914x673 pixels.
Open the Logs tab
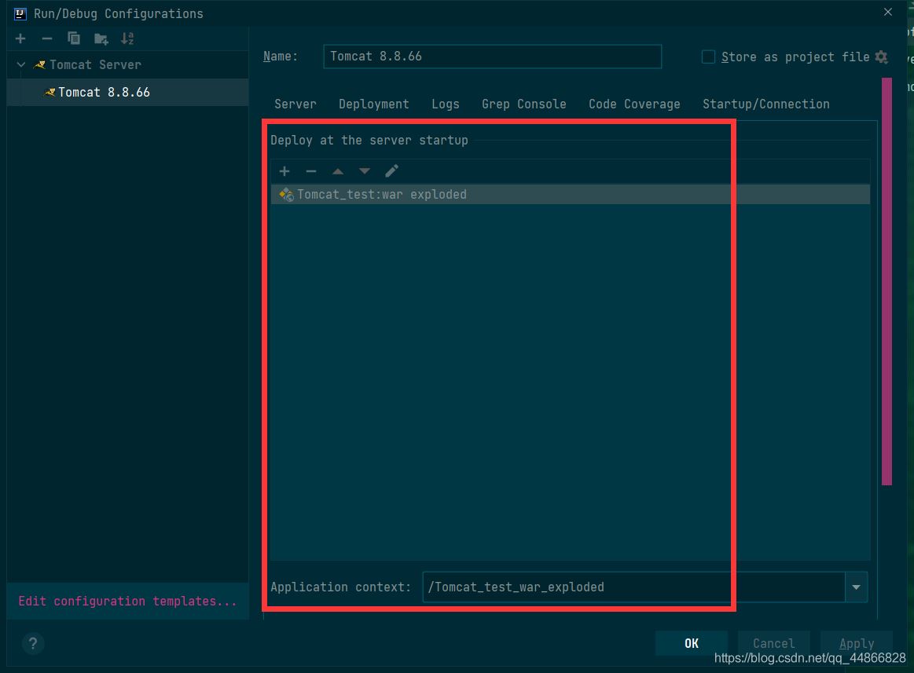click(446, 104)
